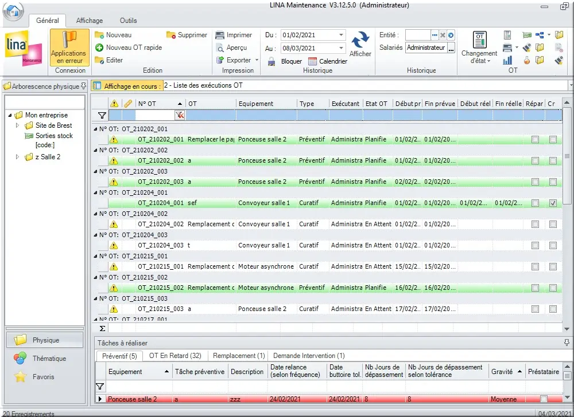Click Exporter icon
This screenshot has height=417, width=574.
[220, 60]
